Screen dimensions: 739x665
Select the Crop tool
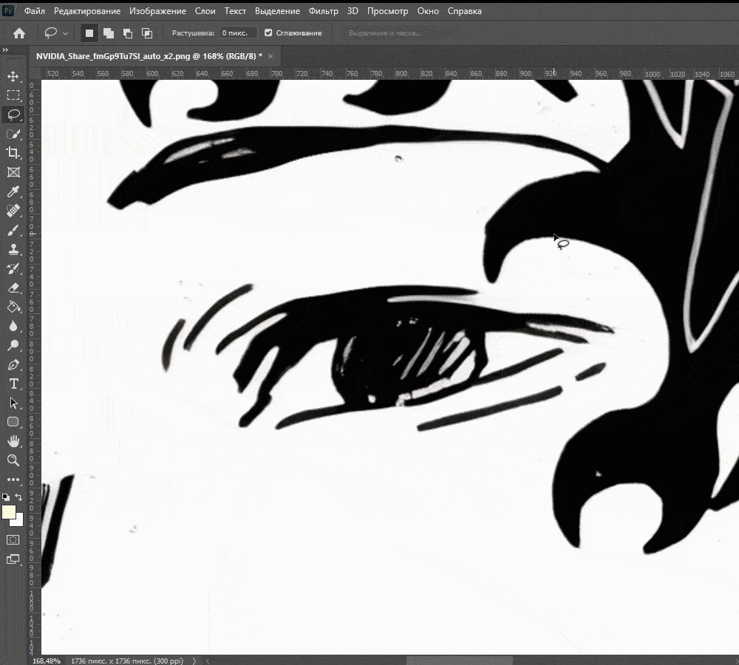(13, 153)
